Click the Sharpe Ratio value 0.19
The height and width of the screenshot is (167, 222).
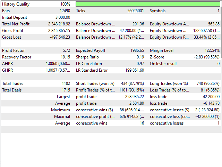[140, 57]
